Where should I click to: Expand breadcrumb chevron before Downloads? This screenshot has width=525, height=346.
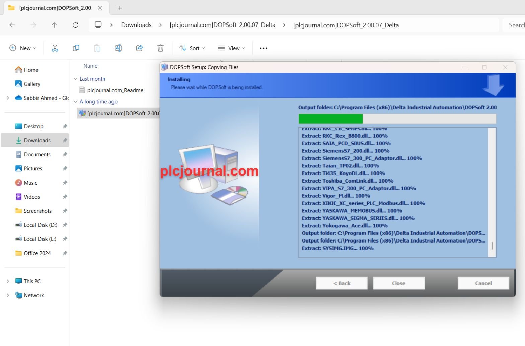coord(111,25)
